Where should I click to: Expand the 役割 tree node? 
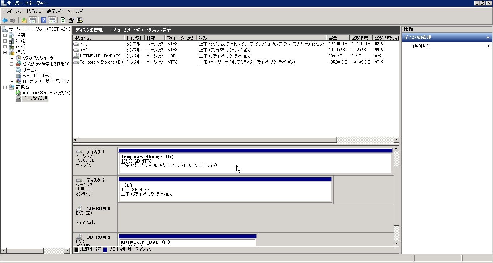[x=5, y=35]
